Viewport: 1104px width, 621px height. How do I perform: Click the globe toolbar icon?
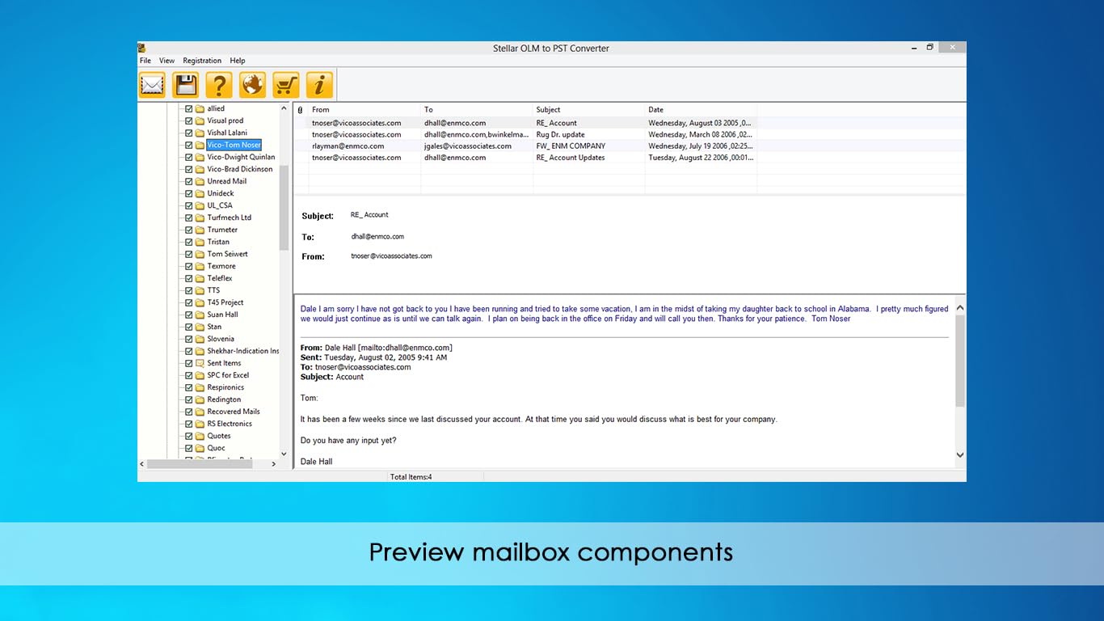[253, 84]
